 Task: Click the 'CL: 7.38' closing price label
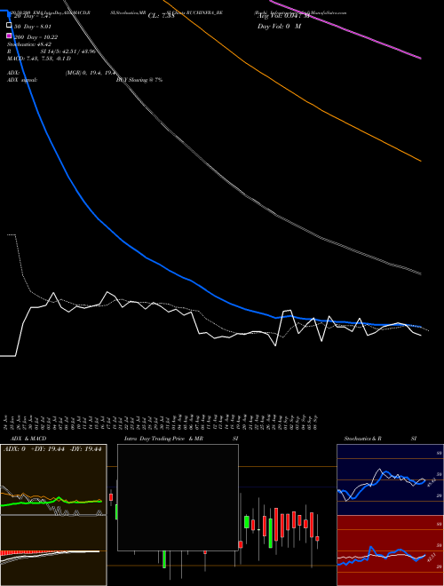click(161, 16)
